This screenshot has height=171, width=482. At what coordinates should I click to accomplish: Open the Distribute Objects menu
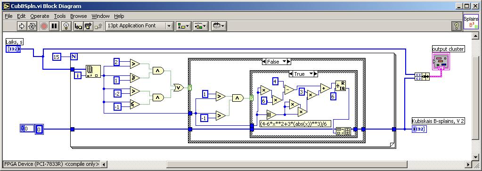click(x=201, y=26)
